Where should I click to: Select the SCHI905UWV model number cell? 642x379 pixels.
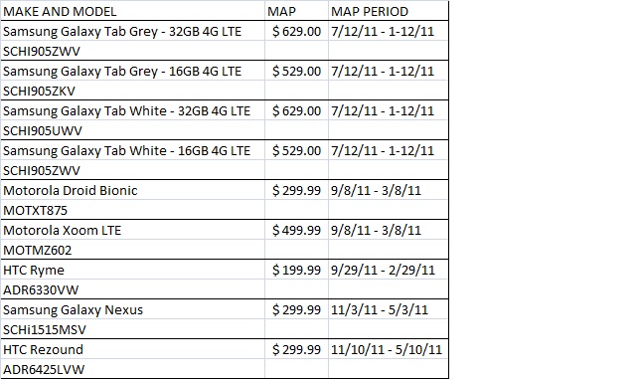(x=132, y=130)
